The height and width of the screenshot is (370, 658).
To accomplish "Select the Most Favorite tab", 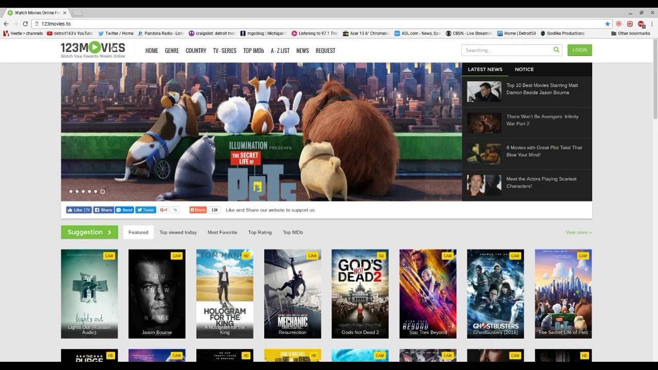I will pyautogui.click(x=222, y=232).
